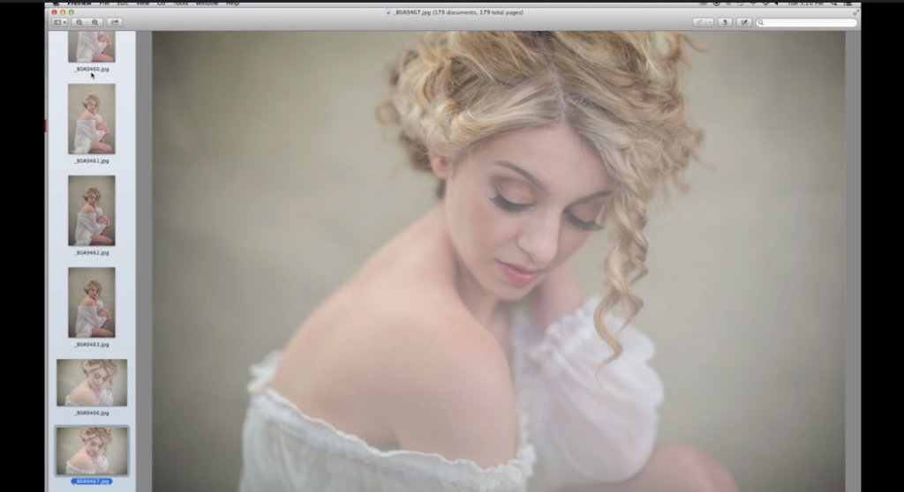The image size is (904, 492).
Task: Open Spotlight search in the menu bar
Action: [833, 3]
